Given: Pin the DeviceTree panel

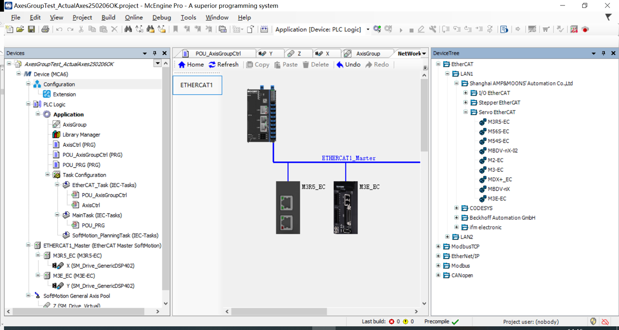Looking at the screenshot, I should click(603, 53).
